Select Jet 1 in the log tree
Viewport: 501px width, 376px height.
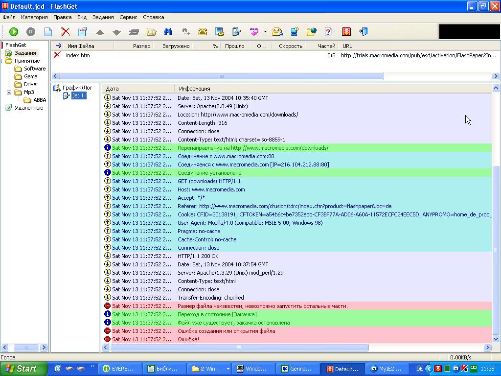click(x=78, y=95)
